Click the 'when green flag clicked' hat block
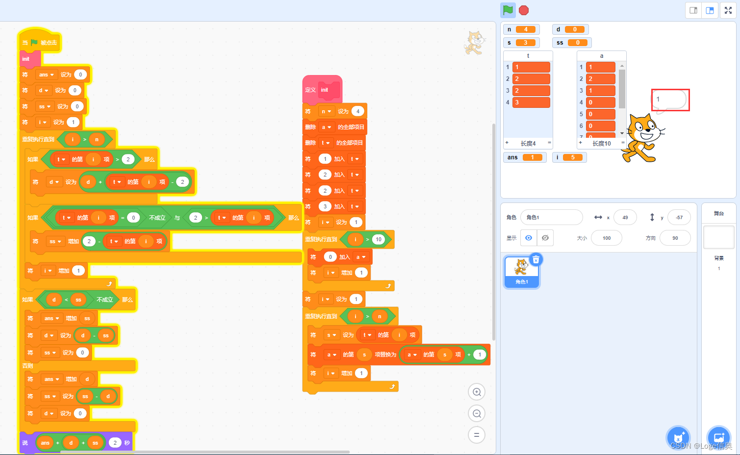Screen dimensions: 740x455 39,41
